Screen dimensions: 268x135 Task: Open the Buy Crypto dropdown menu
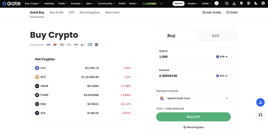pos(33,3)
